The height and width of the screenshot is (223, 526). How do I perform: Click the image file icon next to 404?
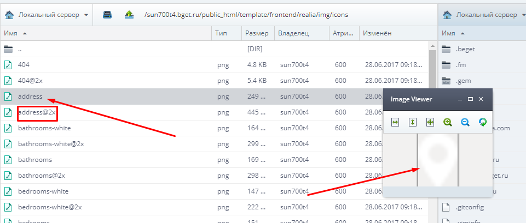8,65
